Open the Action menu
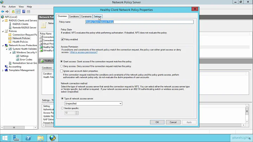 coord(12,7)
